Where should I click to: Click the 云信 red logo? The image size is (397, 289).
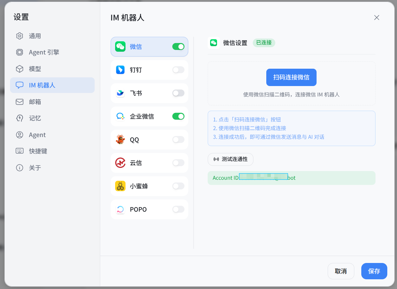click(120, 163)
